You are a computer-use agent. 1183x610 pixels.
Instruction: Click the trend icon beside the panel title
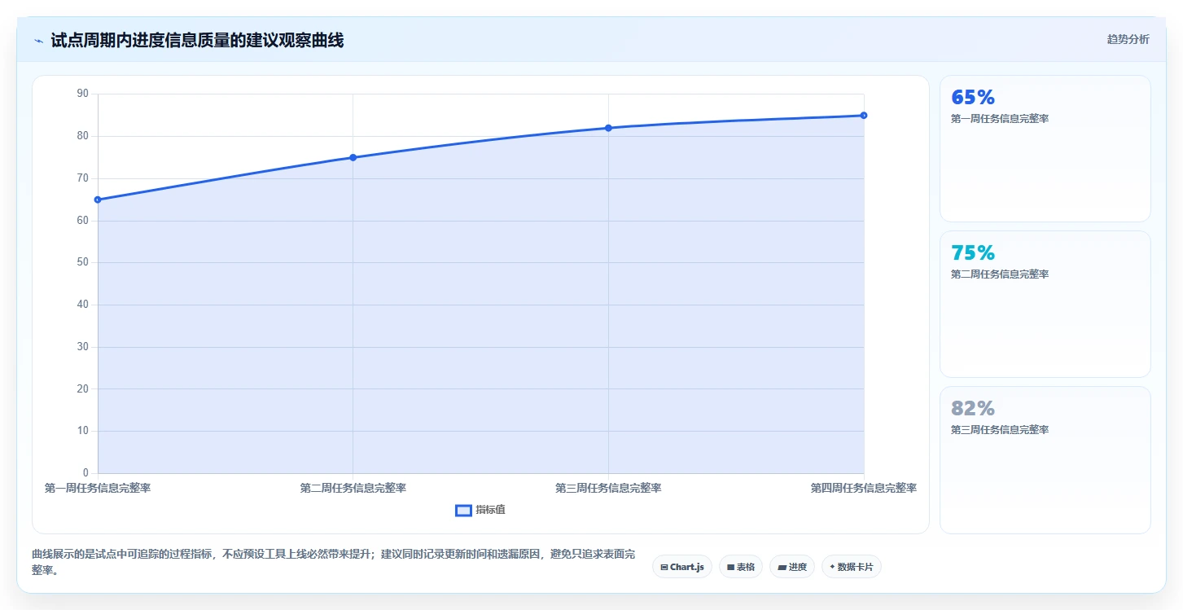[38, 40]
